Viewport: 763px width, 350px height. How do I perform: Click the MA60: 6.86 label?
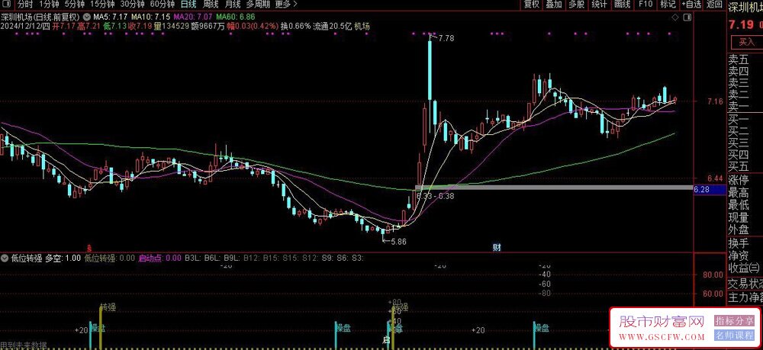pyautogui.click(x=236, y=17)
